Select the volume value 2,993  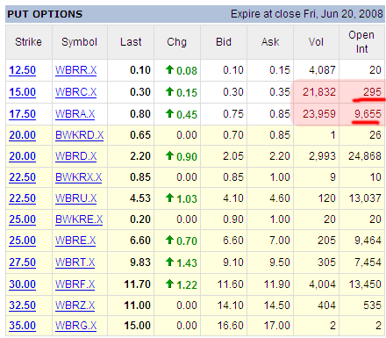[x=322, y=156]
